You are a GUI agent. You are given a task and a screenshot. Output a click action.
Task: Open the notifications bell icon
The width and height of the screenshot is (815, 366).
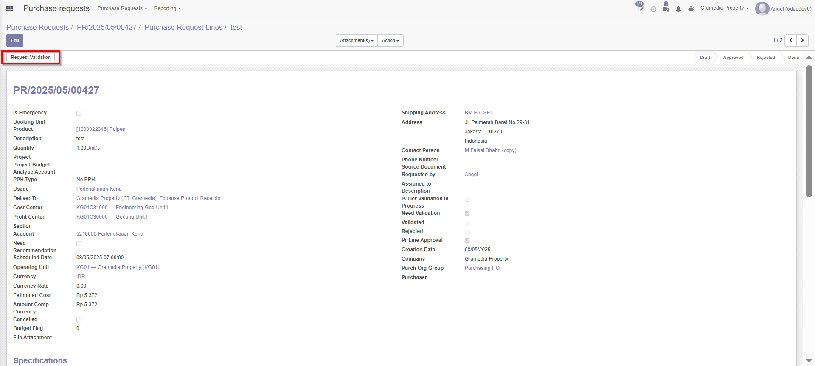(678, 9)
